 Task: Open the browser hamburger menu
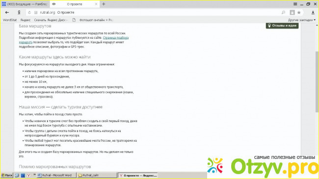tap(295, 4)
